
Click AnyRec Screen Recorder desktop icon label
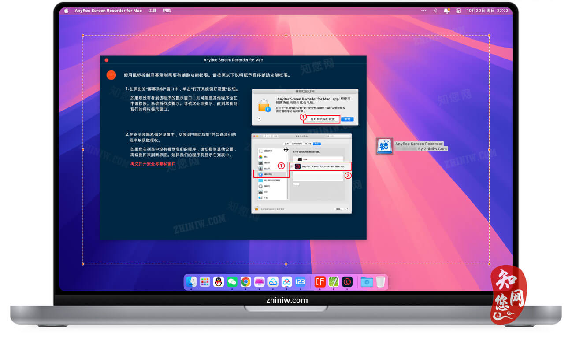click(421, 146)
